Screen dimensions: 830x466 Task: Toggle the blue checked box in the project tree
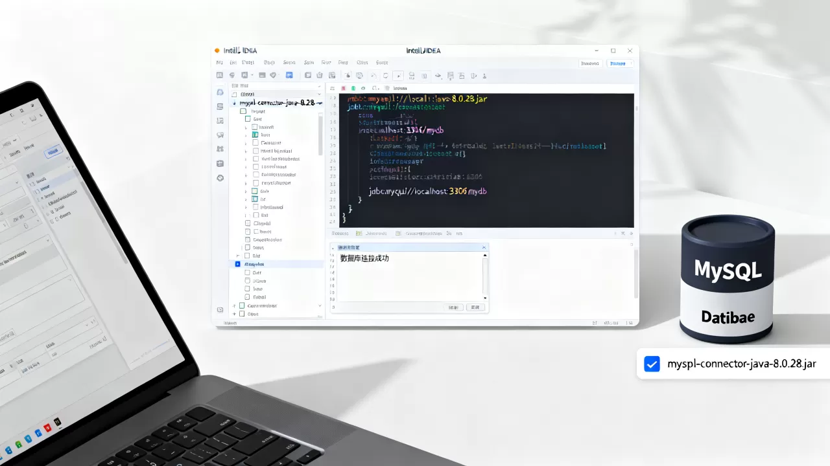tap(238, 264)
